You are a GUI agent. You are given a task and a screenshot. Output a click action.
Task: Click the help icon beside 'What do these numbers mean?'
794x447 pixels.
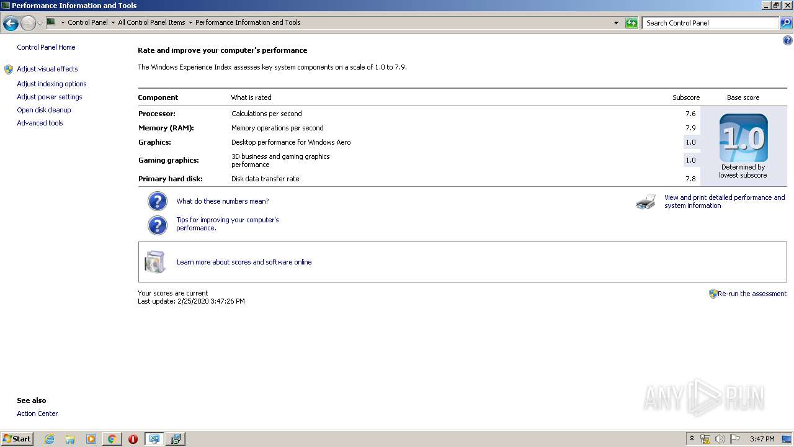(158, 201)
